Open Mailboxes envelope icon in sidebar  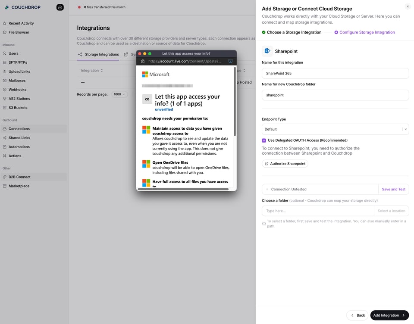click(x=4, y=81)
